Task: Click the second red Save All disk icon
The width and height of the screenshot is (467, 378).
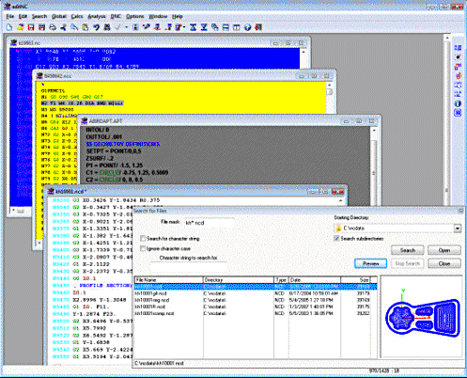Action: [x=41, y=27]
